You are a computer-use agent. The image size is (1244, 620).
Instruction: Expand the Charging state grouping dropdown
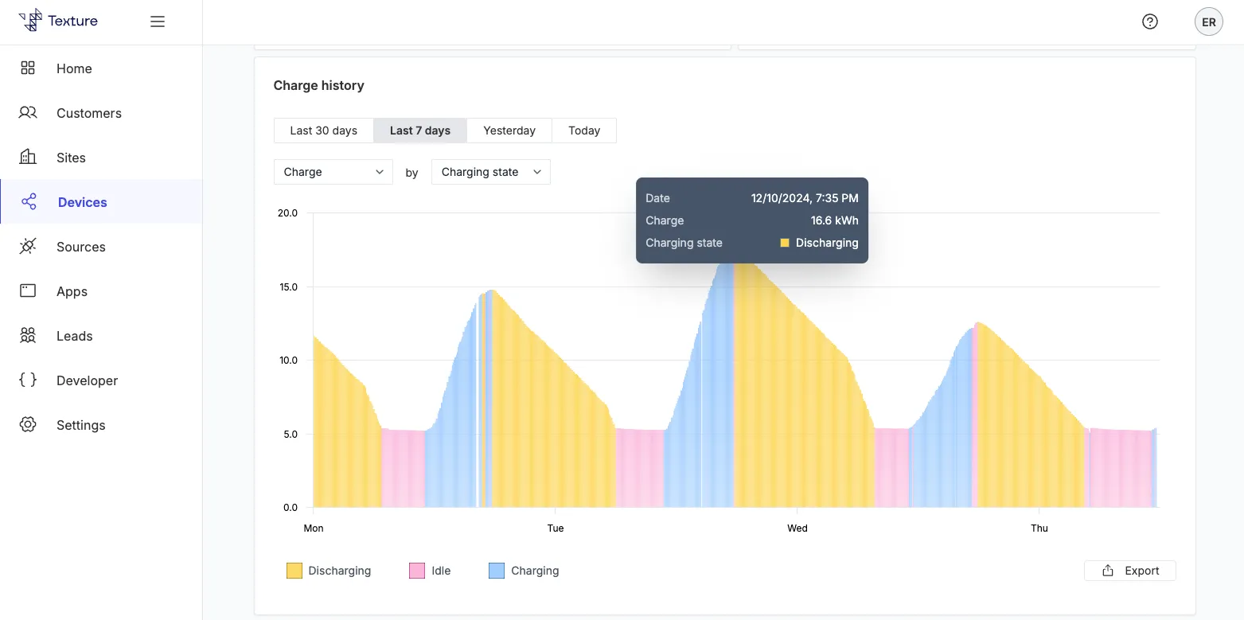[x=490, y=172]
